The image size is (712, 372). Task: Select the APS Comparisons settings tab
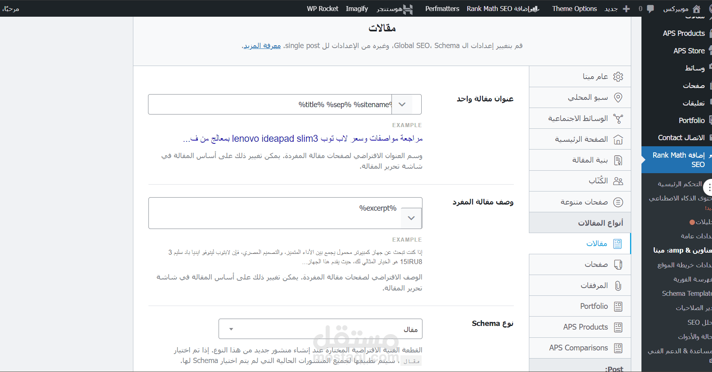click(580, 348)
